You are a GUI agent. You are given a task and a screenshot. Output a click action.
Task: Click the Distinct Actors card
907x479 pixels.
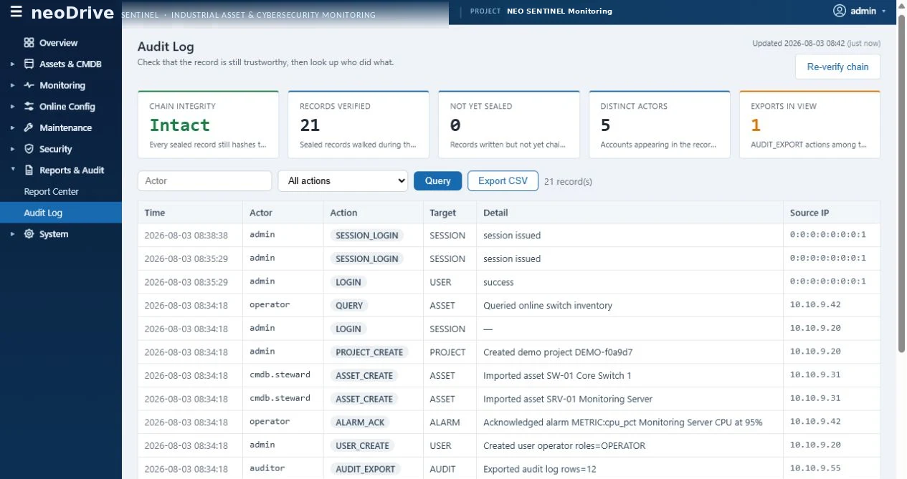coord(659,124)
